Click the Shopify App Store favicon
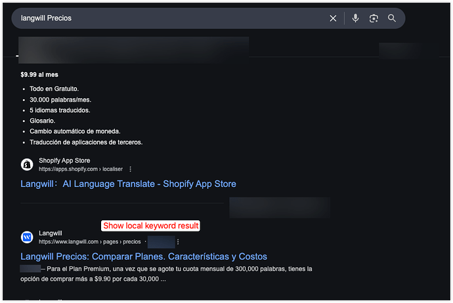This screenshot has height=303, width=453. tap(27, 165)
